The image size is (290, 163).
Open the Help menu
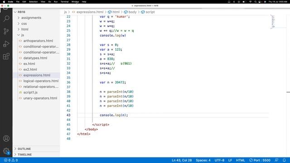point(84,2)
